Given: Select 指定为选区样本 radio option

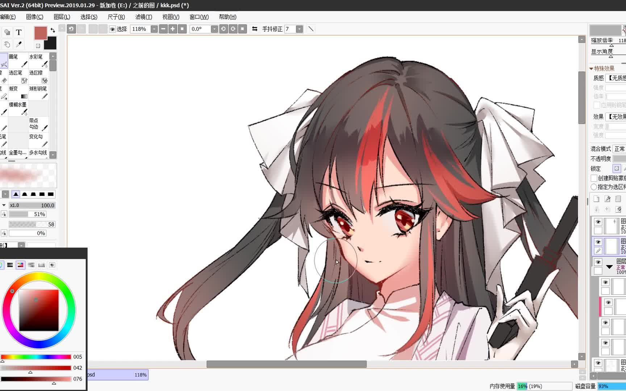Looking at the screenshot, I should click(x=594, y=187).
